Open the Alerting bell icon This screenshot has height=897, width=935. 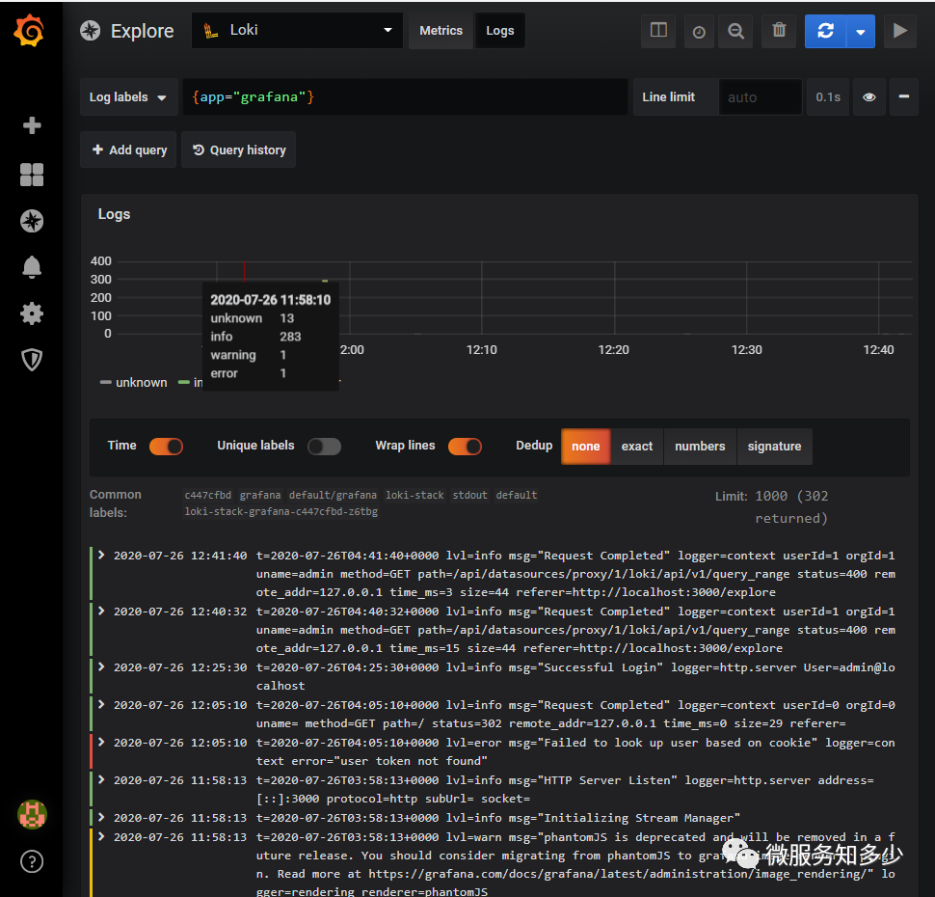pos(32,267)
